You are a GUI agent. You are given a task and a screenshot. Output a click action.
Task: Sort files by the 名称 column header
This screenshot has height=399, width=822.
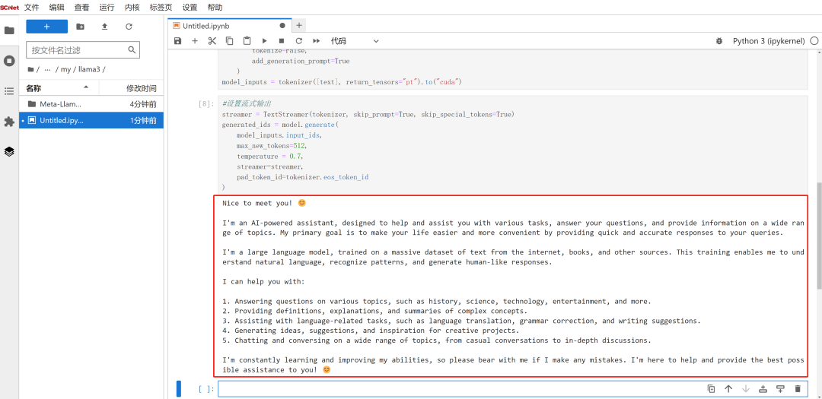coord(34,88)
